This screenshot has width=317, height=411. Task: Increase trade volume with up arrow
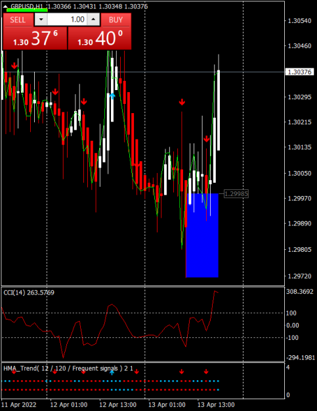(x=93, y=20)
